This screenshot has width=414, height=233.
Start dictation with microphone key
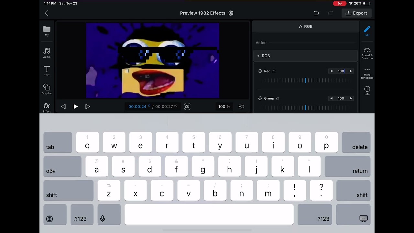point(109,214)
